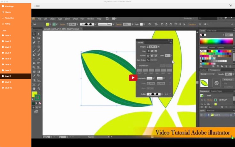Choose the Miter Join corner icon
Screen dimensions: 235x147
(148, 56)
